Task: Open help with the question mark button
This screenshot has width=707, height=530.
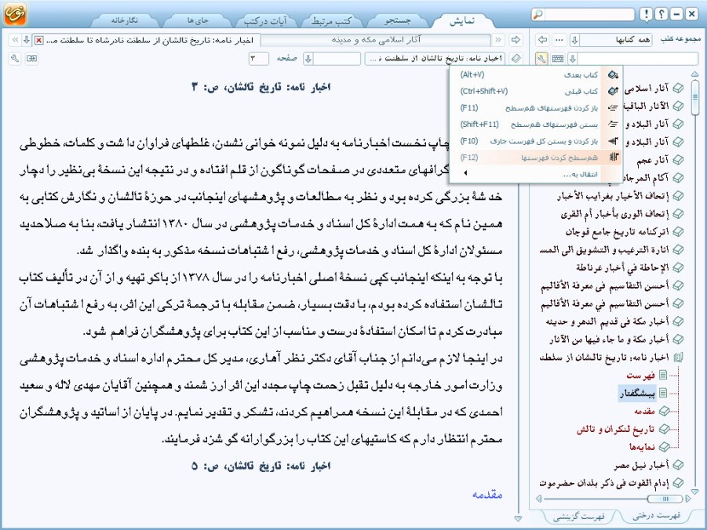Action: [x=661, y=14]
